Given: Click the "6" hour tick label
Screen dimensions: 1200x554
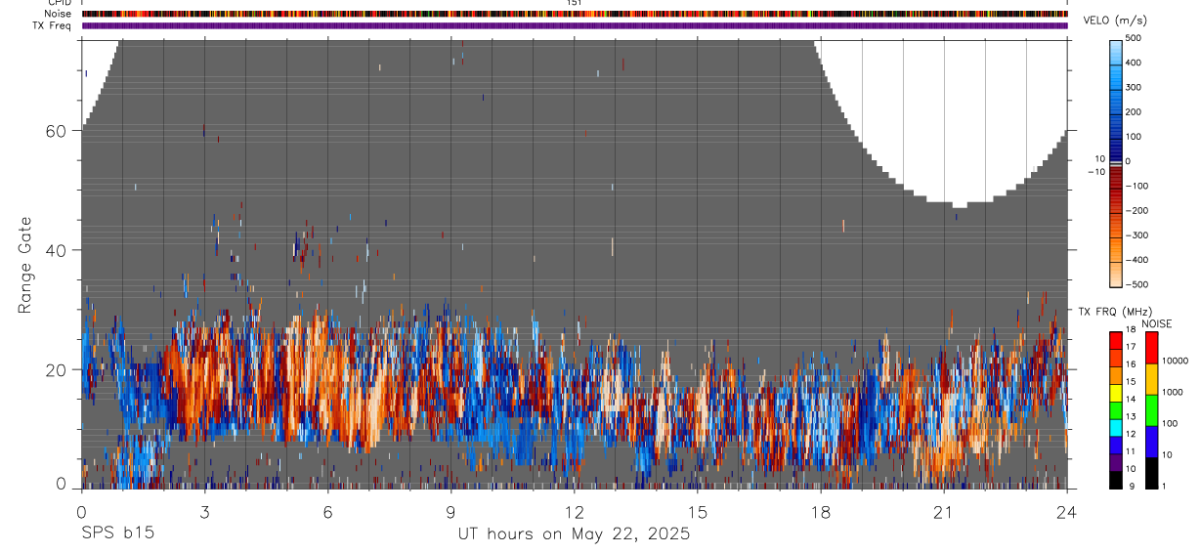Looking at the screenshot, I should click(x=328, y=512).
